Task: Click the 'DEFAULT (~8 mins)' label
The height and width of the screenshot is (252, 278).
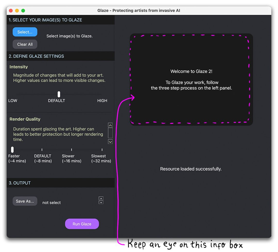Action: pos(43,158)
